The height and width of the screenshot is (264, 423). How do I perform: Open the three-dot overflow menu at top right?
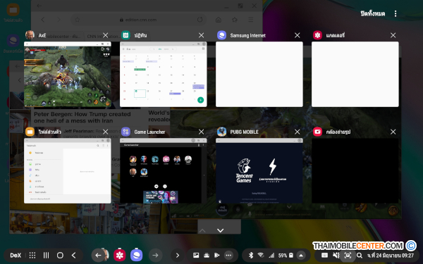point(396,13)
